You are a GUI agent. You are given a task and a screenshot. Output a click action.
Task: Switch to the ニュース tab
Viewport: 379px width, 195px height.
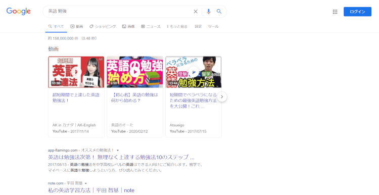pyautogui.click(x=151, y=27)
